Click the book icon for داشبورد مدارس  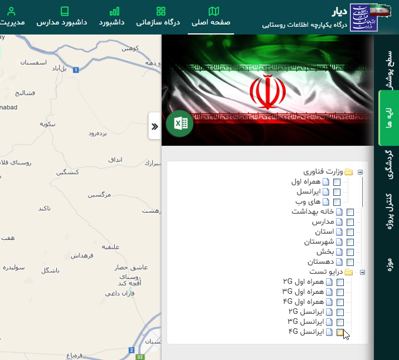click(x=65, y=11)
